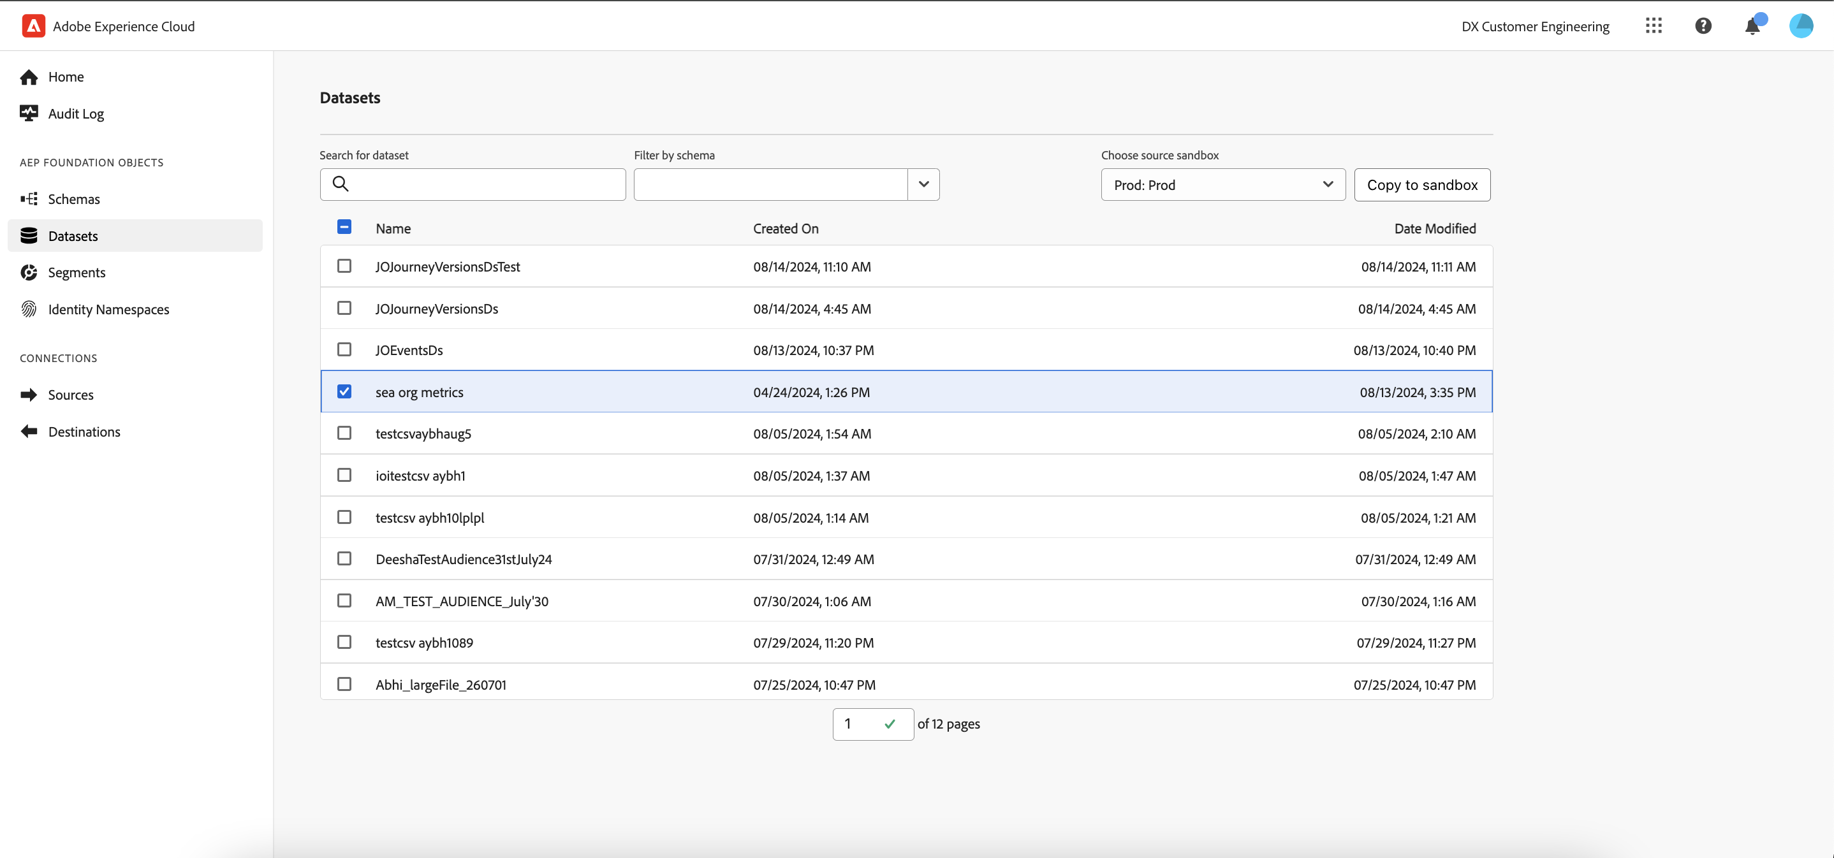Sort by Name column header

[x=393, y=228]
